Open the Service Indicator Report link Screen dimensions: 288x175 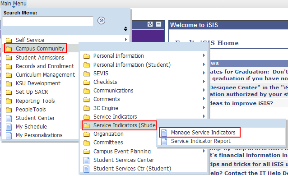pos(201,141)
